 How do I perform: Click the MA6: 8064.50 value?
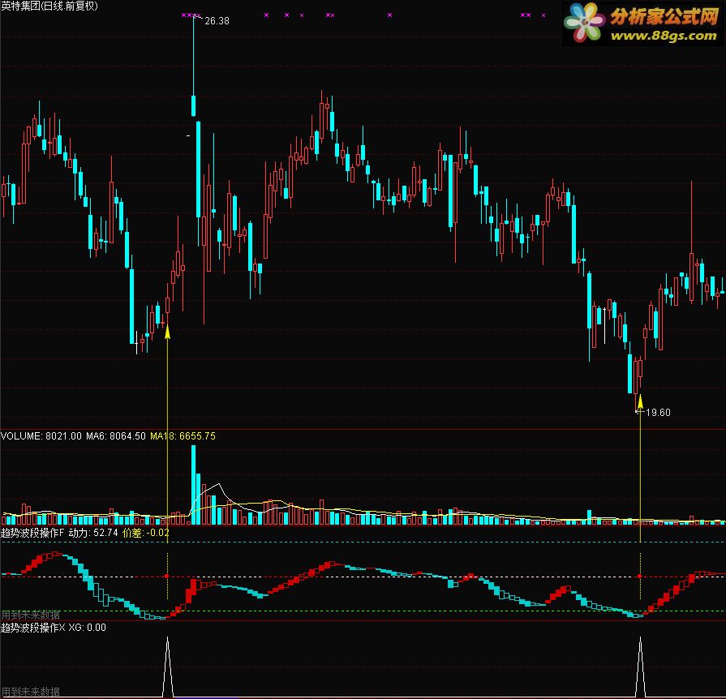[x=116, y=436]
